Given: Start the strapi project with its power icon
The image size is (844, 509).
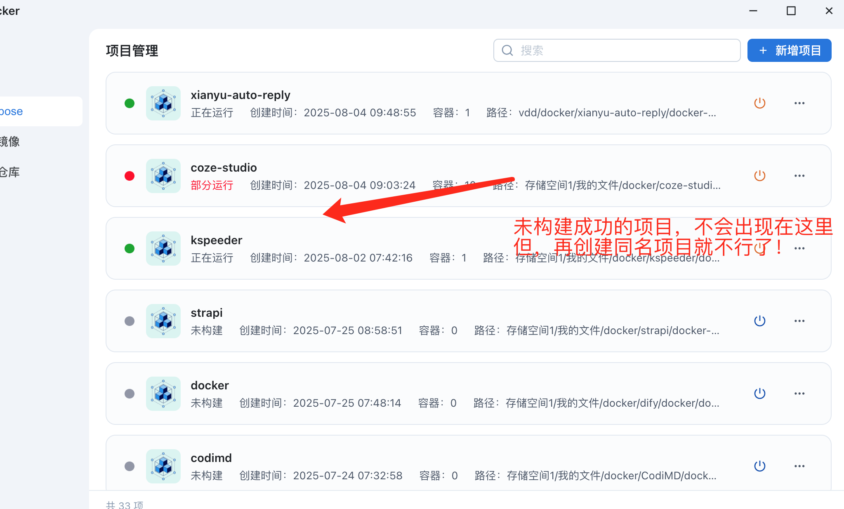Looking at the screenshot, I should pos(759,321).
